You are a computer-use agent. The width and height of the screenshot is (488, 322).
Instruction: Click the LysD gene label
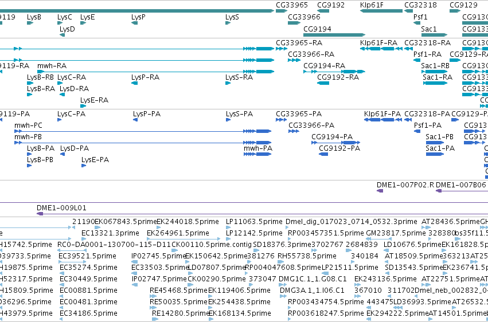coord(67,29)
